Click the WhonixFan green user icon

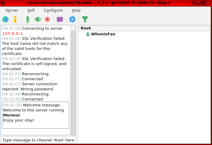pos(88,34)
